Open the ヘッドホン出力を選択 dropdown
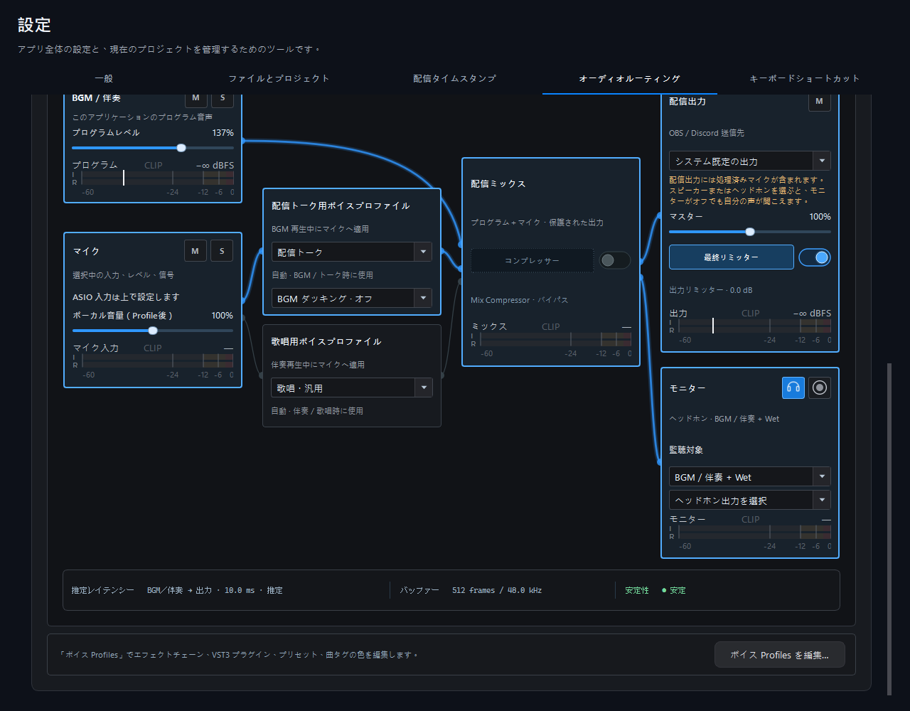 [750, 500]
